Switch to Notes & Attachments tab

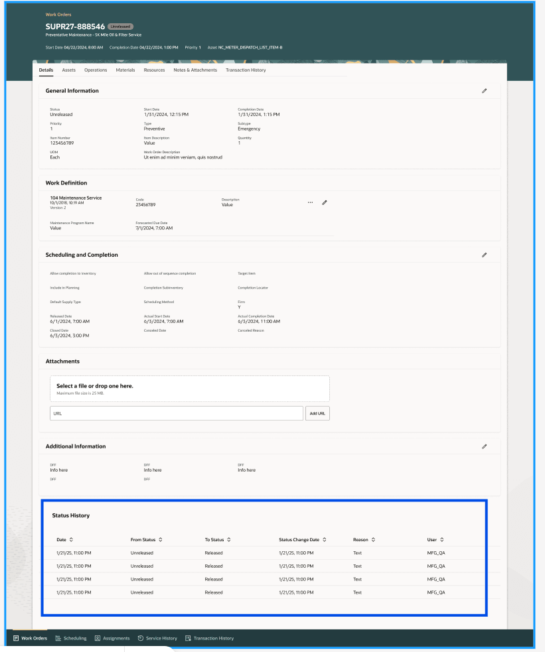[195, 70]
